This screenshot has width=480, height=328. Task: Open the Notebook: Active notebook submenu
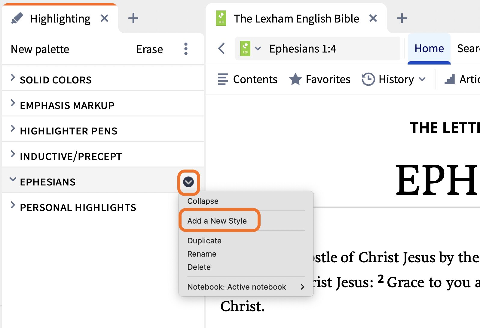[x=246, y=287]
